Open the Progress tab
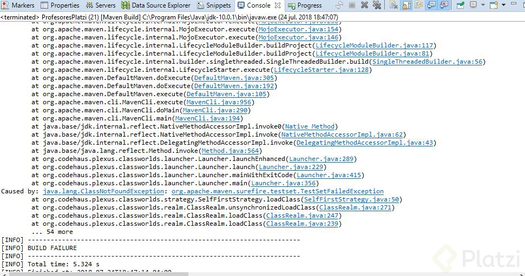The width and height of the screenshot is (525, 276). tap(305, 5)
